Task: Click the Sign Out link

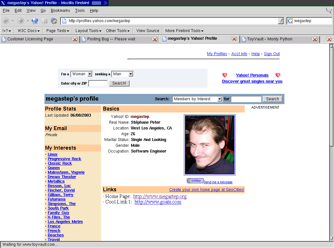Action: [x=272, y=54]
